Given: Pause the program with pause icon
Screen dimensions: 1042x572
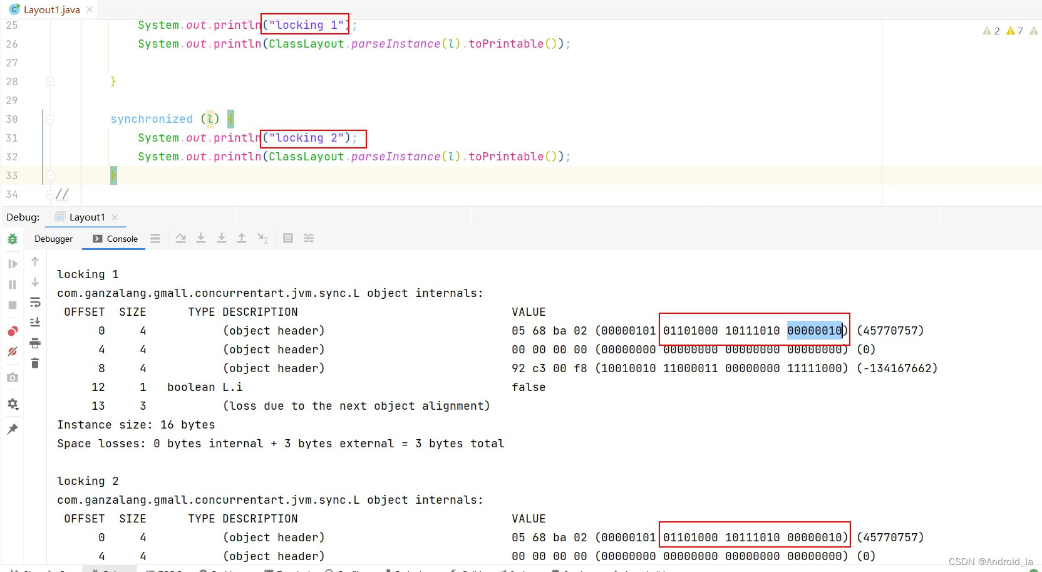Looking at the screenshot, I should [x=13, y=284].
